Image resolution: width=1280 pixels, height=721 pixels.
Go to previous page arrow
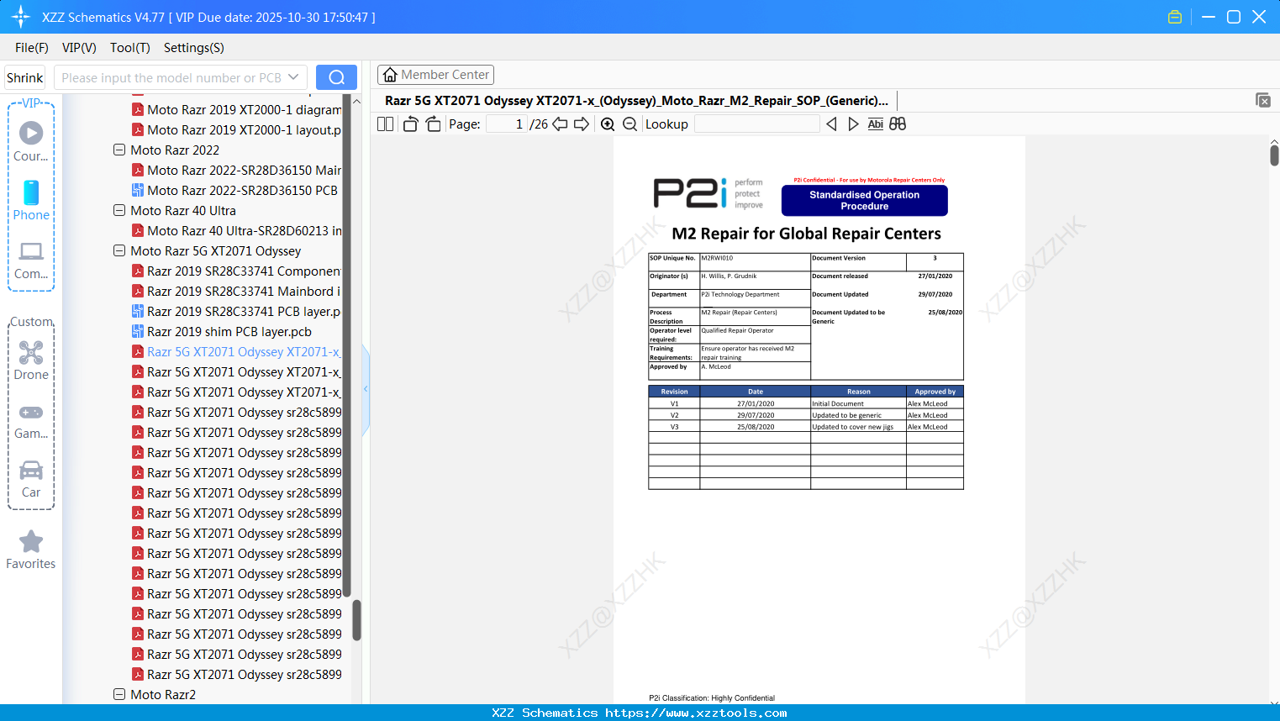point(560,124)
